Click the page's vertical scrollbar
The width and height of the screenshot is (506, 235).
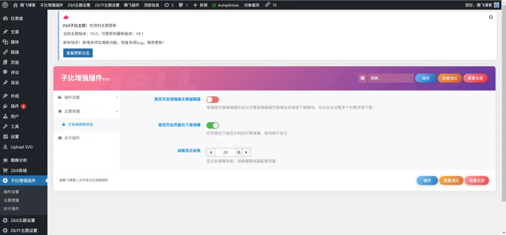click(505, 103)
